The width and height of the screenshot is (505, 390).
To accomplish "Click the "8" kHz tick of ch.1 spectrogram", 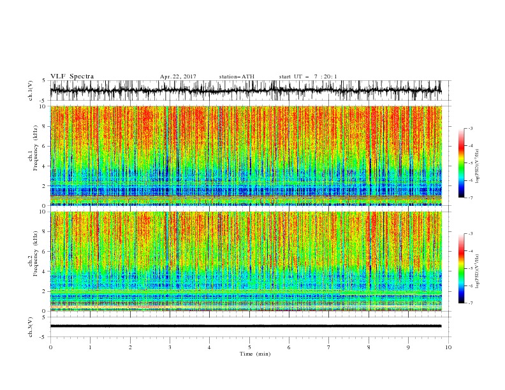I will tap(45, 126).
